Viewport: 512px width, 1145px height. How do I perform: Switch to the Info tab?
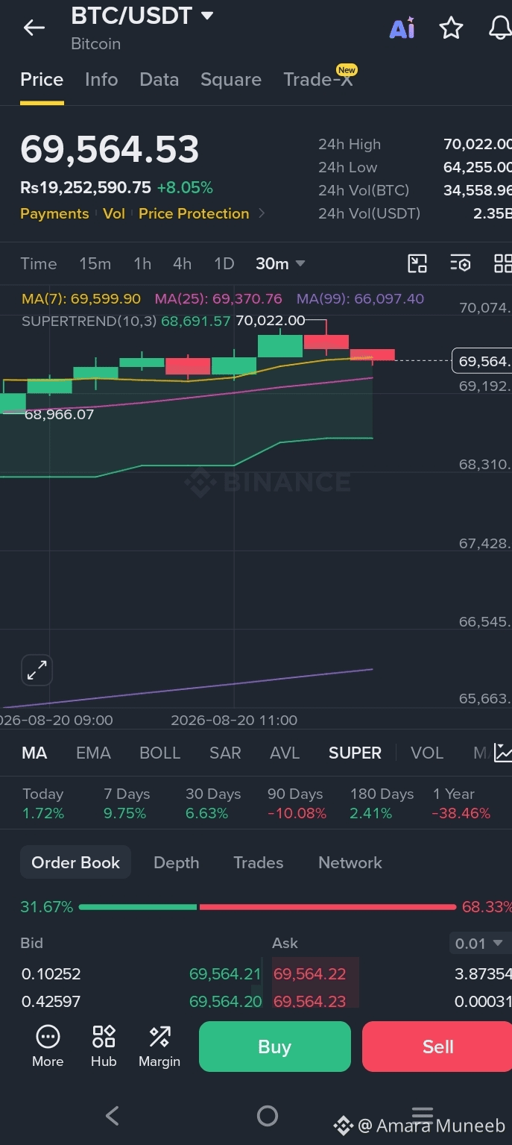tap(101, 80)
